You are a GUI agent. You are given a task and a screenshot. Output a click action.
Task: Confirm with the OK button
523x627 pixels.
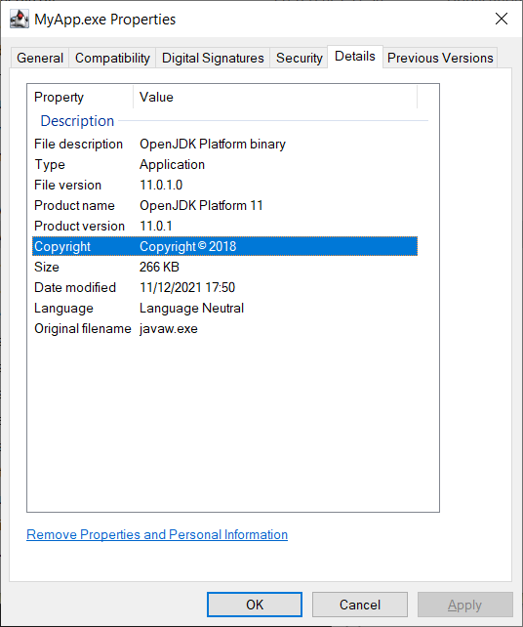[255, 605]
